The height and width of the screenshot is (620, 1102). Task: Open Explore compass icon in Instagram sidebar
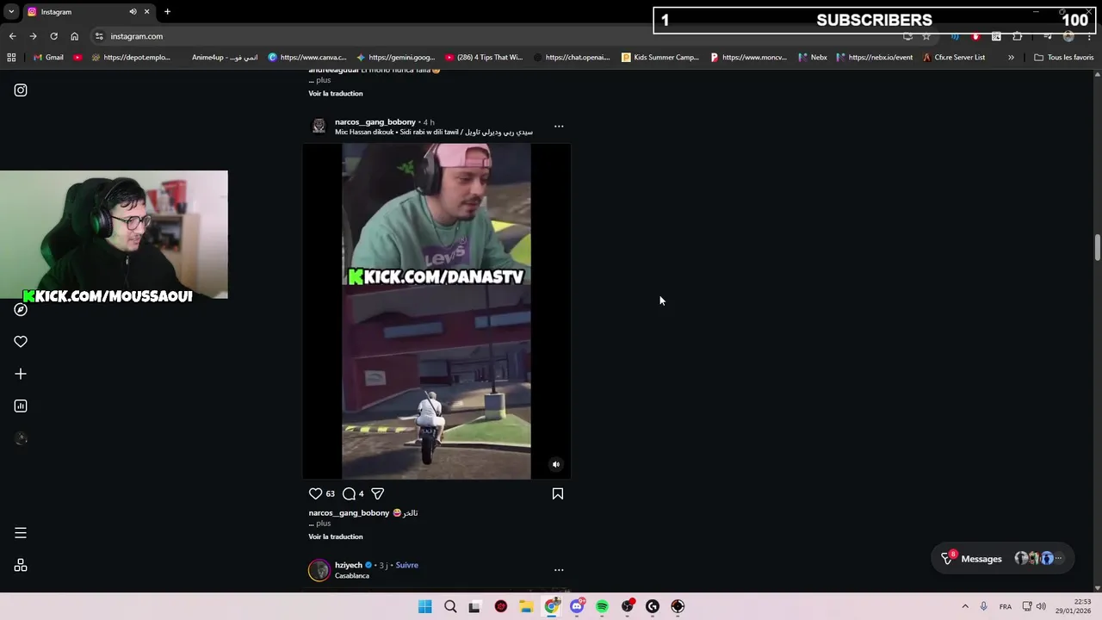tap(21, 309)
